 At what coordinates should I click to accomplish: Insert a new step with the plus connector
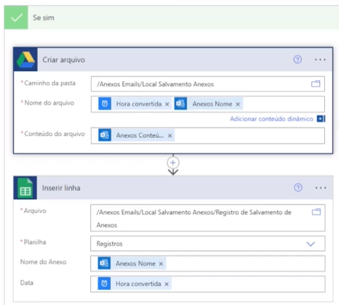click(x=173, y=163)
